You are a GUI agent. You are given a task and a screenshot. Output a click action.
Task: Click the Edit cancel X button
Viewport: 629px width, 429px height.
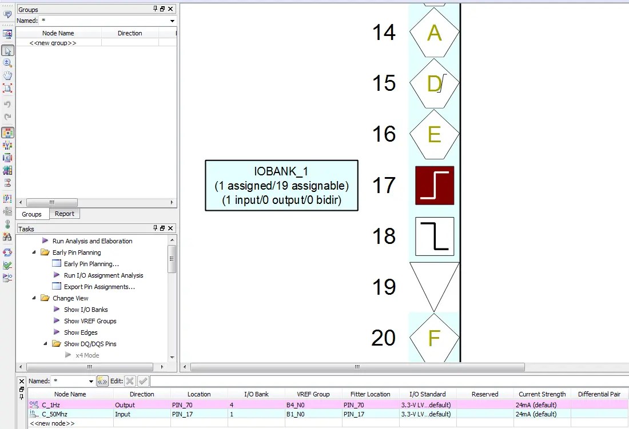[x=130, y=381]
